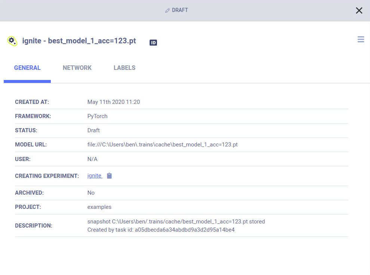Click the PROJECT label
Image resolution: width=370 pixels, height=275 pixels.
28,207
